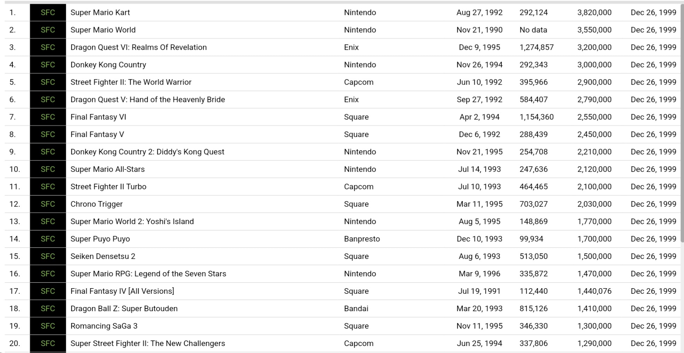Click the SFC badge next to Romancing SaGa 3
This screenshot has width=684, height=353.
[48, 326]
